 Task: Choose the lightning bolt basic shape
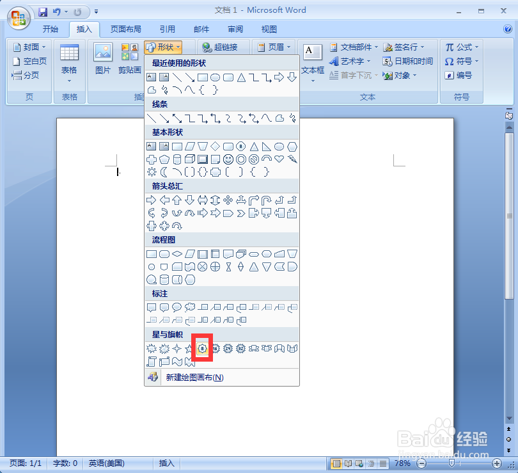pyautogui.click(x=292, y=159)
